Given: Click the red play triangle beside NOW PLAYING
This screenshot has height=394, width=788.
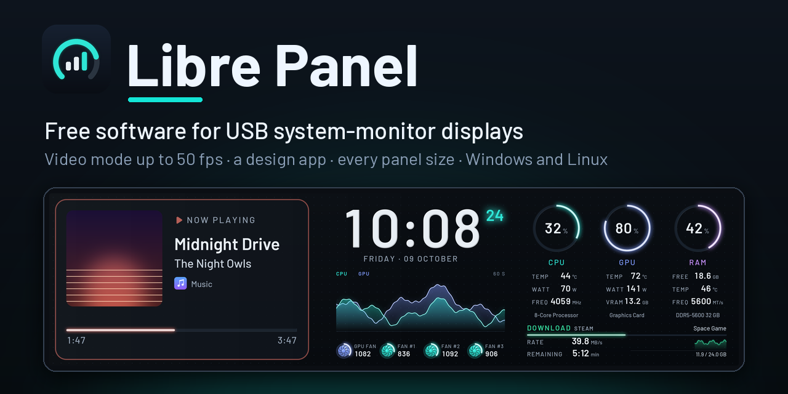Looking at the screenshot, I should click(179, 220).
